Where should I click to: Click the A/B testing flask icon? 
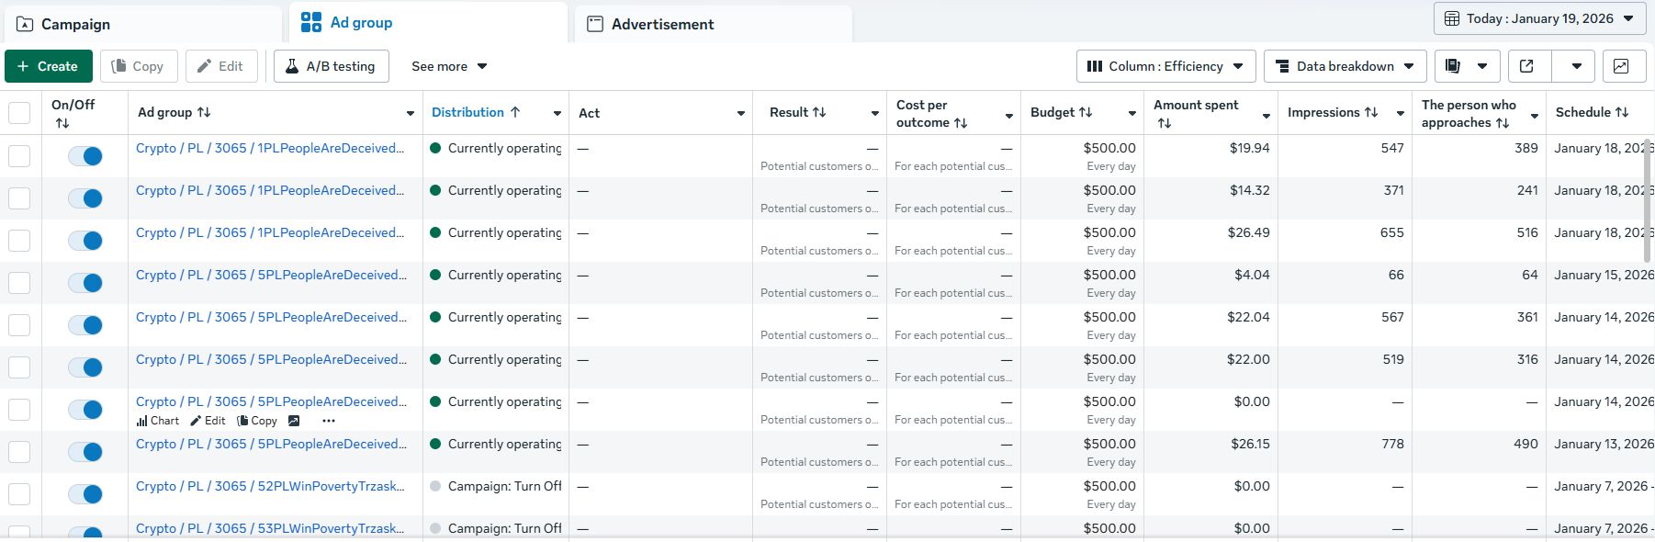292,66
